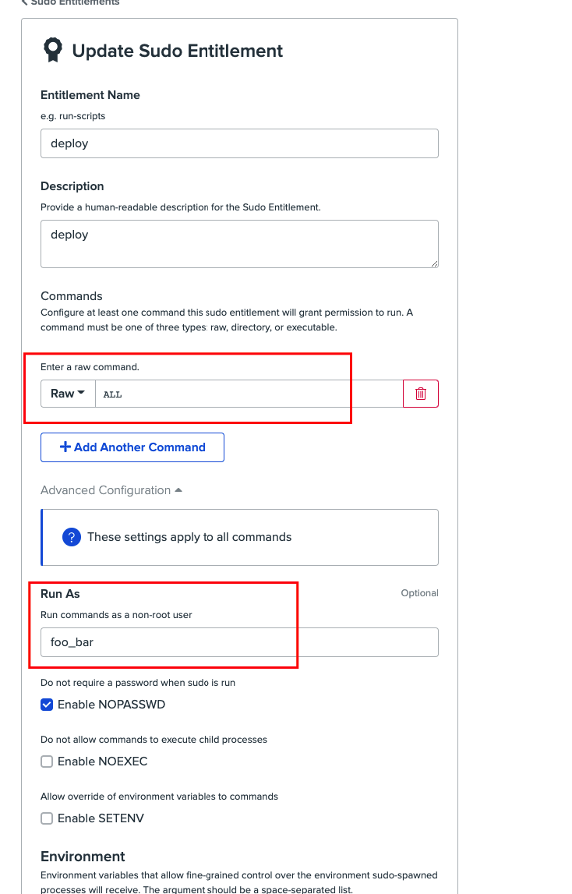Click the raw command field containing ALL
This screenshot has height=894, width=572.
click(248, 394)
